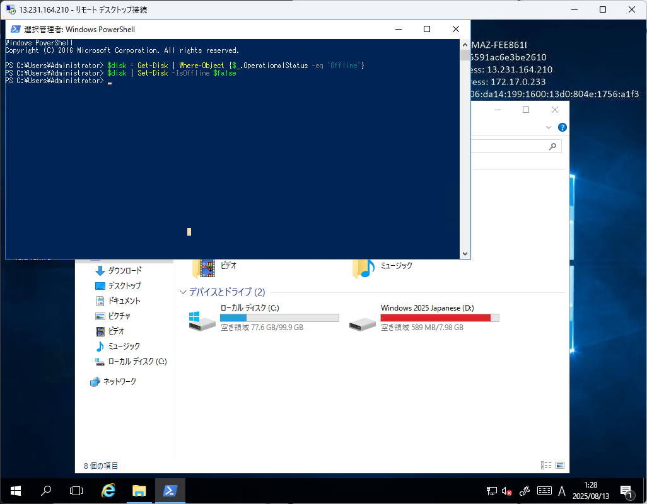Open Task View from the taskbar
The height and width of the screenshot is (504, 647).
[76, 490]
